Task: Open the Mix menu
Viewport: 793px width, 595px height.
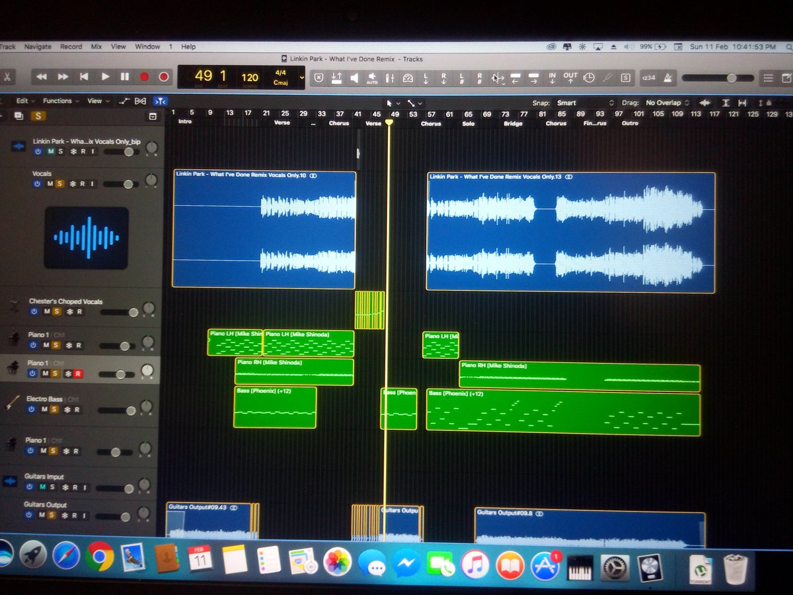Action: tap(96, 47)
